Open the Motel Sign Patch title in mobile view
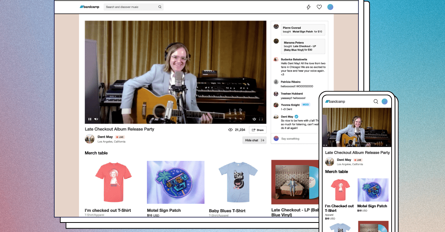The image size is (445, 232). pos(372,206)
